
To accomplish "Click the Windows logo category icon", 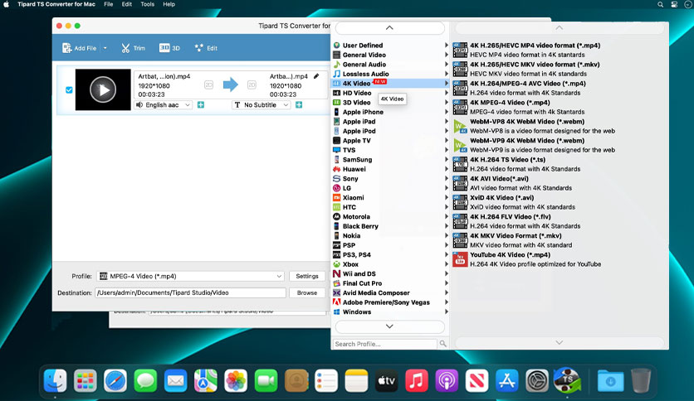I will 336,312.
